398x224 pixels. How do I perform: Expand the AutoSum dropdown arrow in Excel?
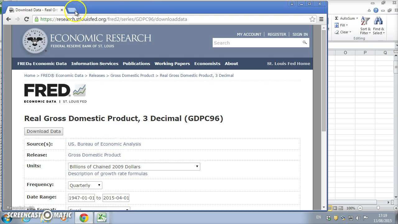click(357, 18)
